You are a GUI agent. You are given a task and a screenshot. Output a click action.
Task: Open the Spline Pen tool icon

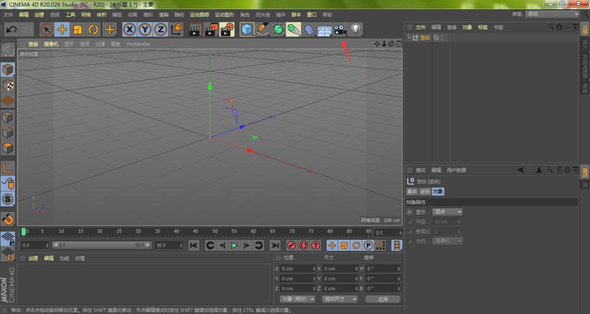[x=263, y=30]
